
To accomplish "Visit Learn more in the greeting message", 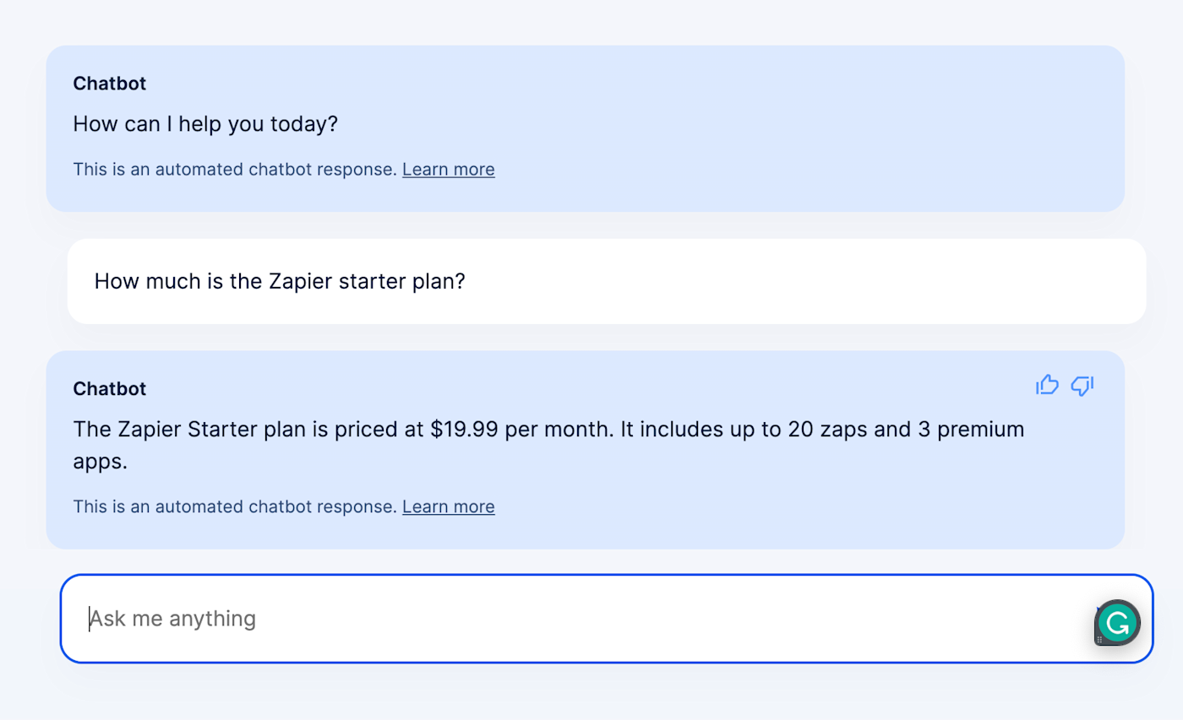I will click(x=449, y=169).
